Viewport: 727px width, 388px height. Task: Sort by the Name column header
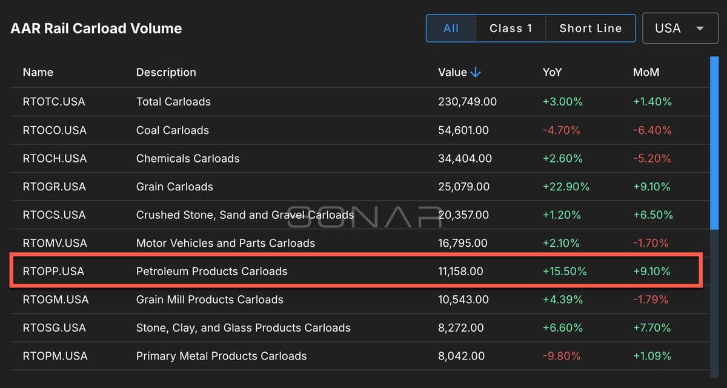38,72
